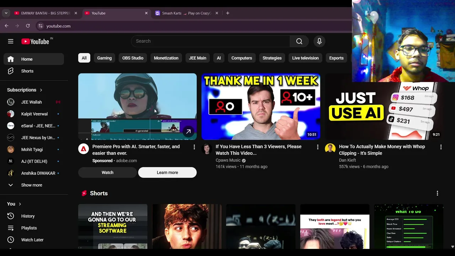
Task: Open site information icon in address bar
Action: (x=41, y=26)
